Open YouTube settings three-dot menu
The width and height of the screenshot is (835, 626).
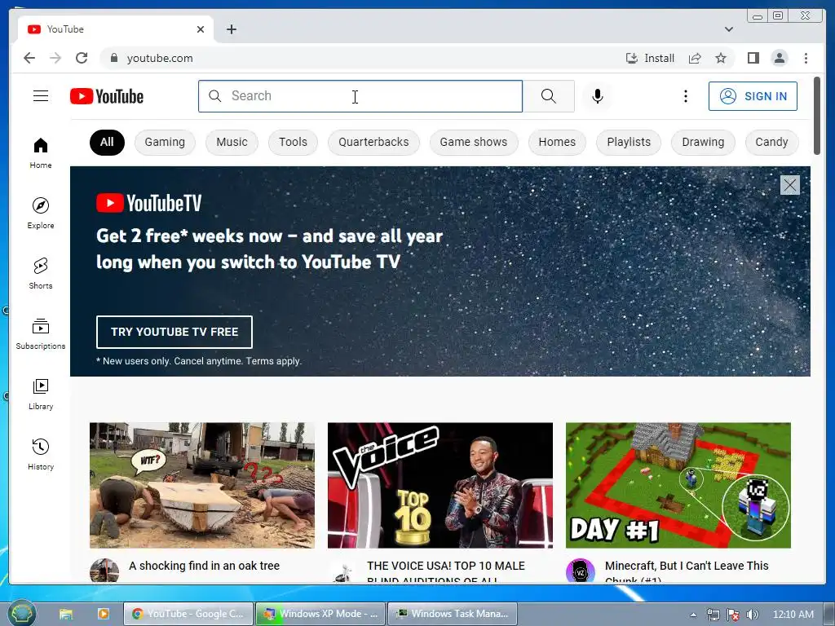point(685,96)
